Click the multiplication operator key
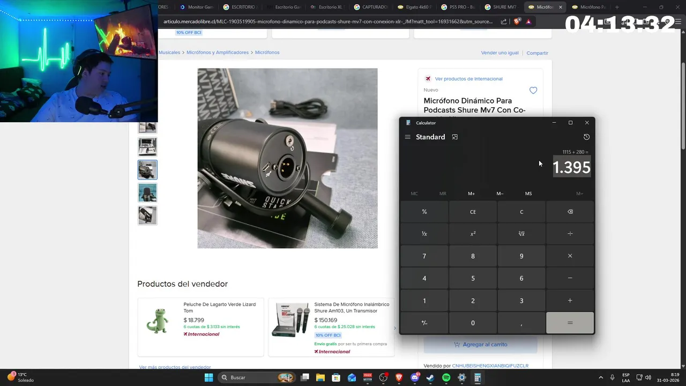Screen dimensions: 686x386 [x=570, y=256]
